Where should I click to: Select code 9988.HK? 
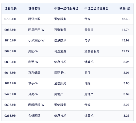click(10, 30)
